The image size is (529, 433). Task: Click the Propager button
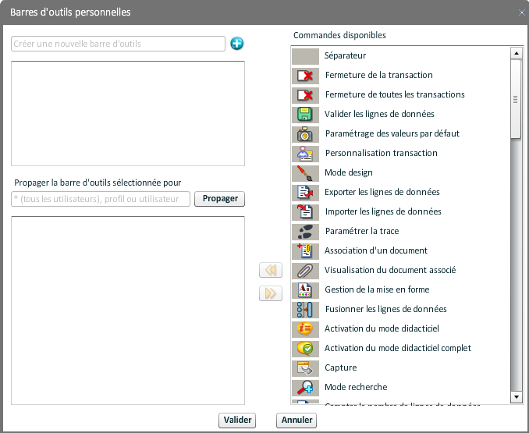pyautogui.click(x=220, y=199)
